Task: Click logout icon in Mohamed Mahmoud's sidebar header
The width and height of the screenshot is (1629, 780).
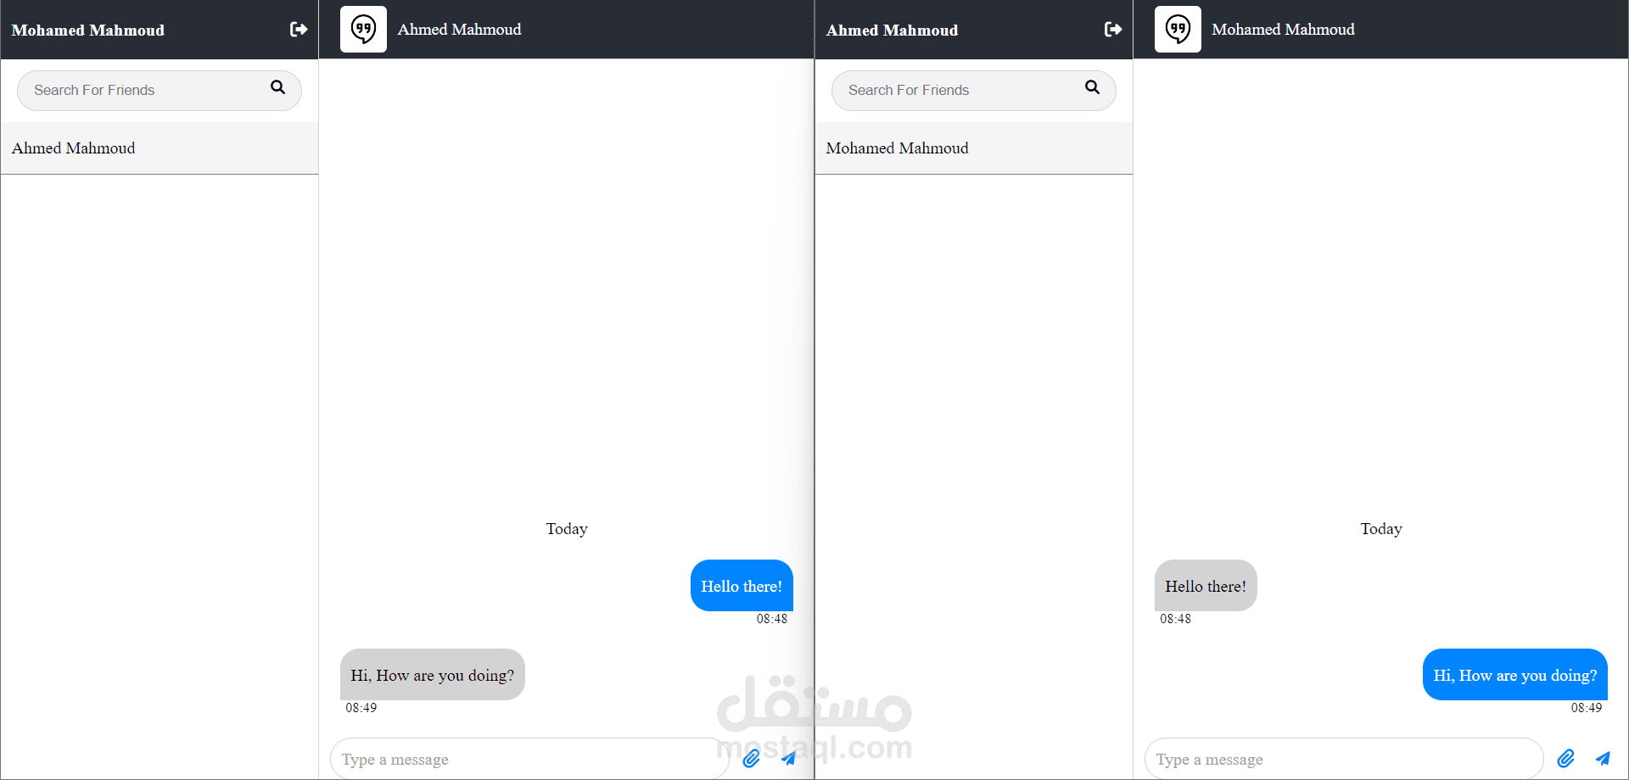Action: pyautogui.click(x=299, y=30)
